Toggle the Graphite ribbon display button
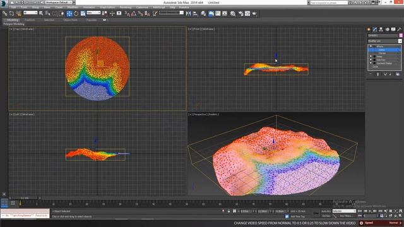404x227 pixels. coord(211,13)
